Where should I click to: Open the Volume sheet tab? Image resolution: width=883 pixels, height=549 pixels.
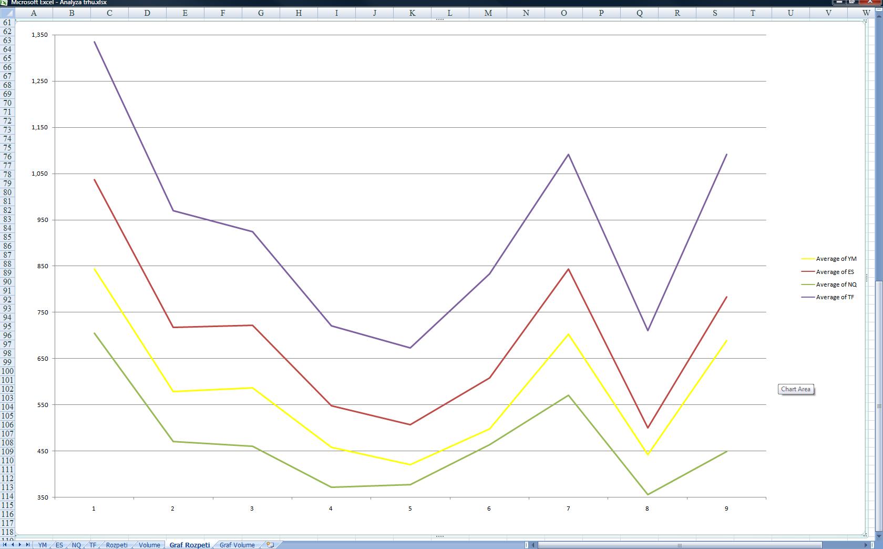(x=149, y=545)
